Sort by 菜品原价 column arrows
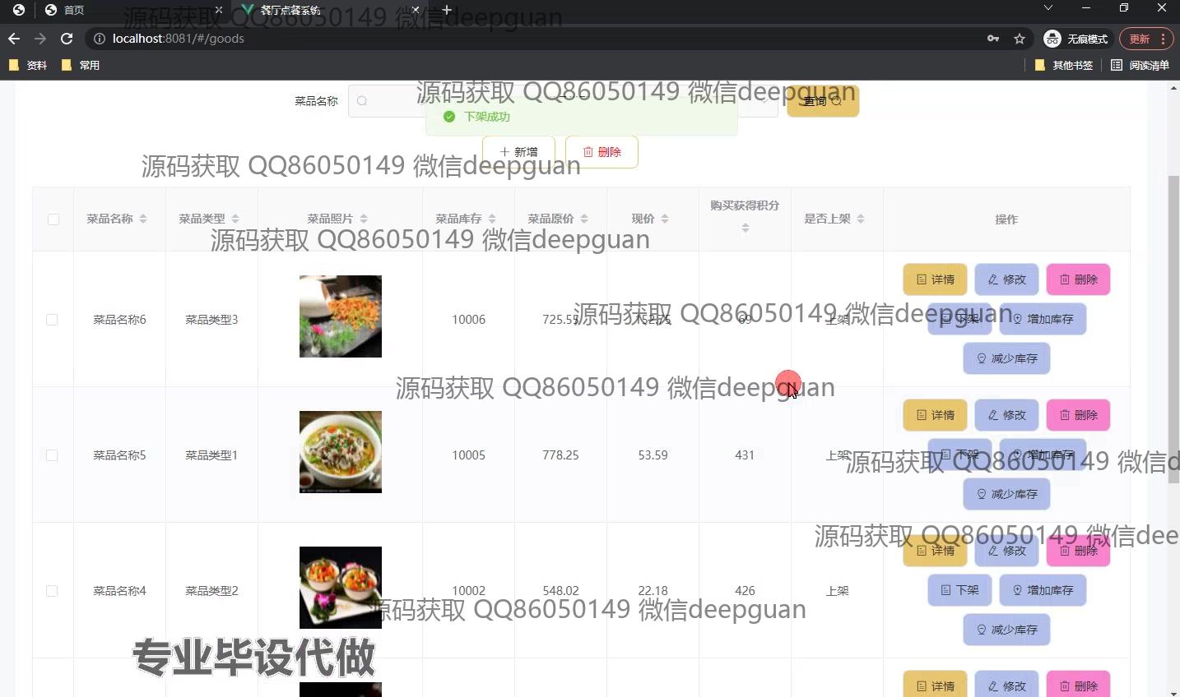The height and width of the screenshot is (697, 1180). coord(584,219)
